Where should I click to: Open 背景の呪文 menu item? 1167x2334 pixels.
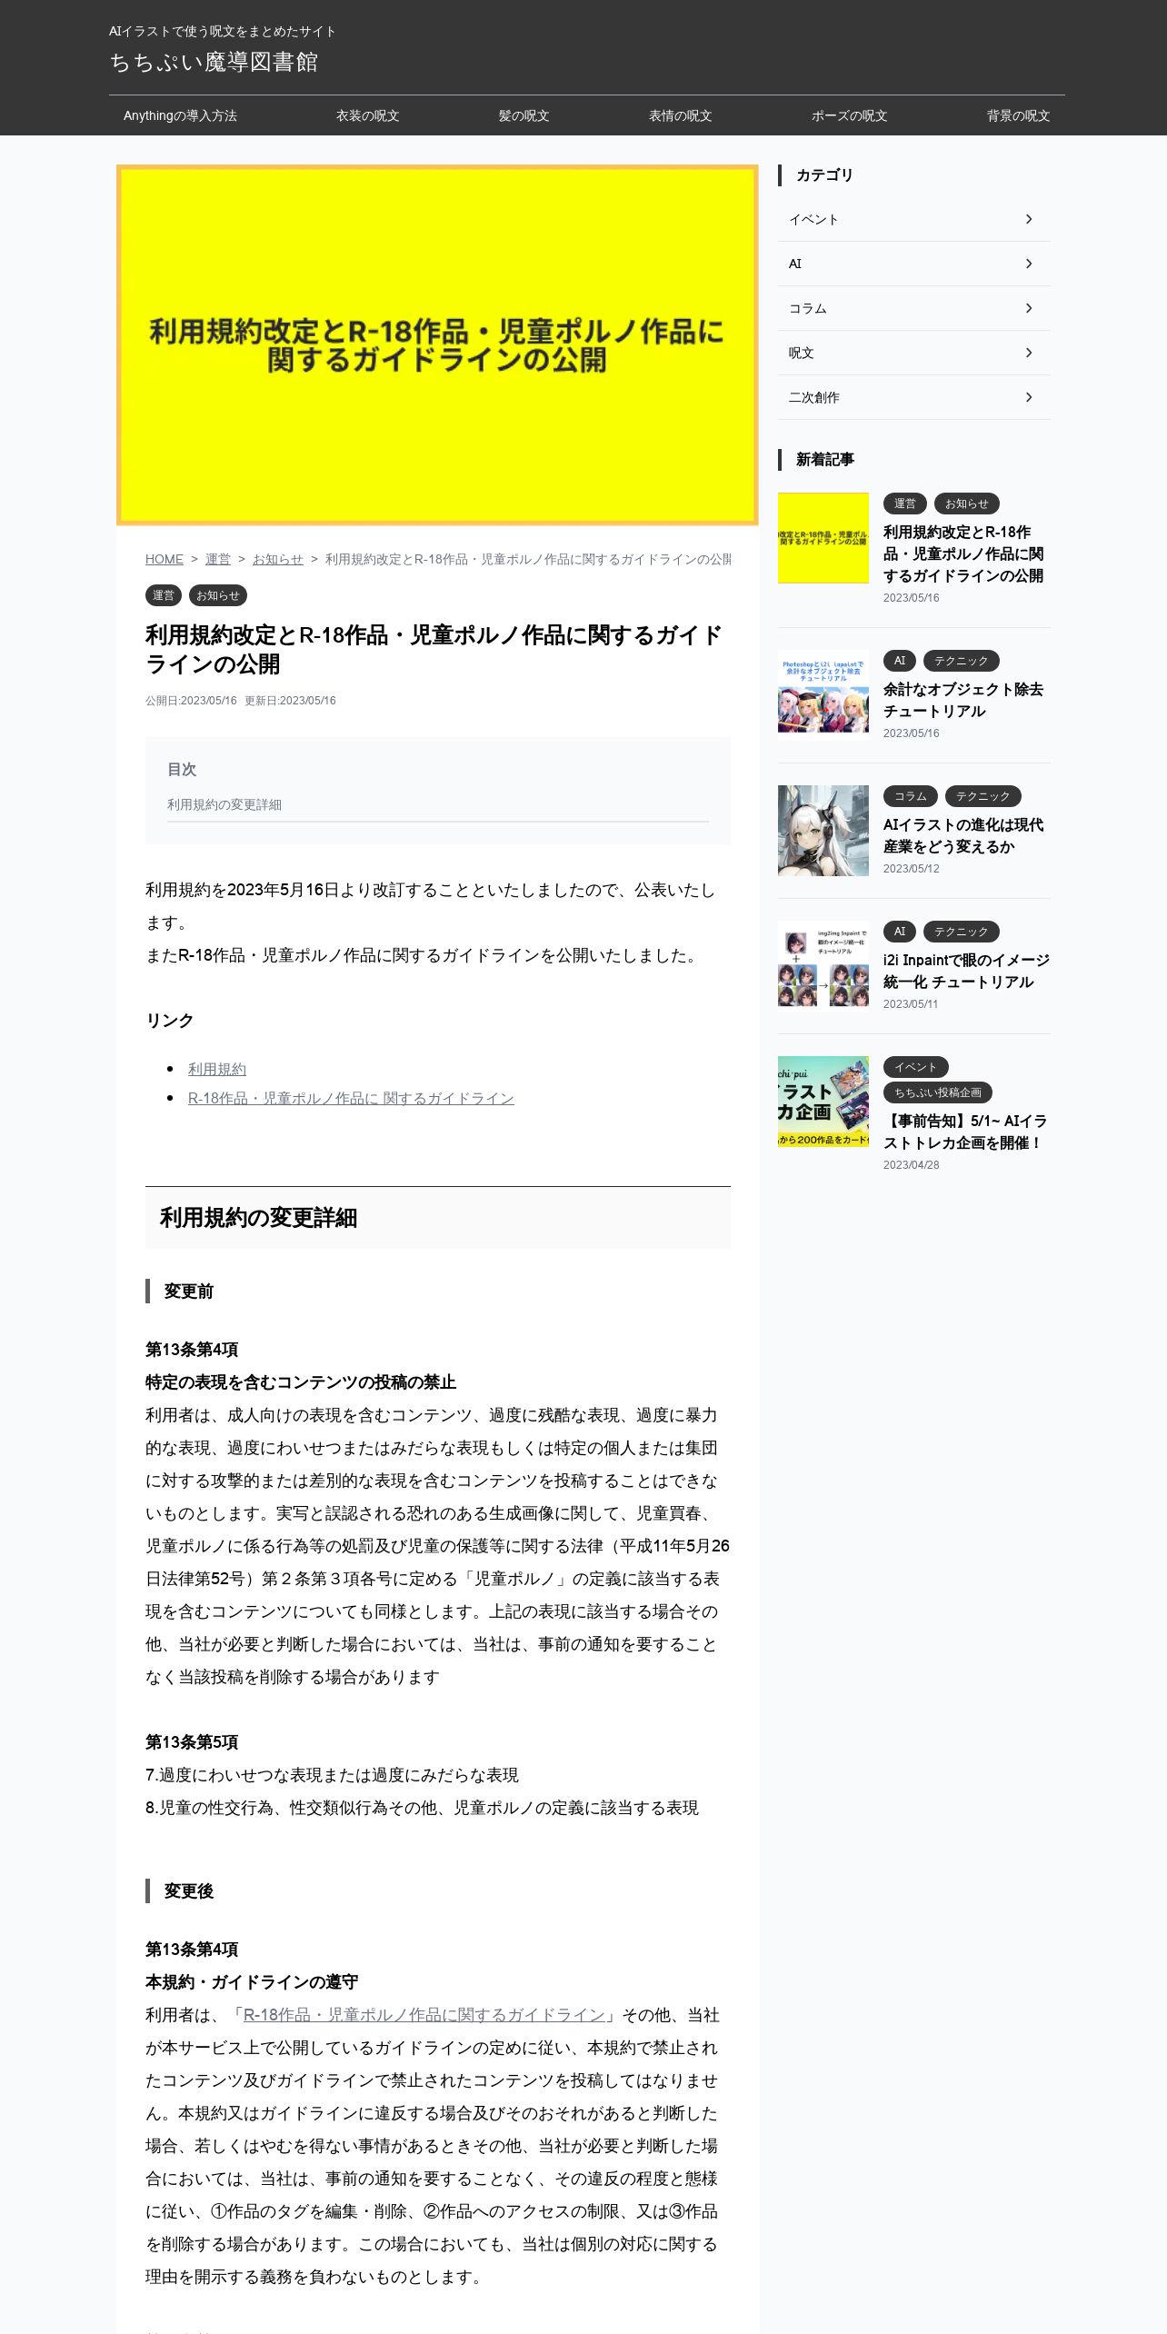1018,115
